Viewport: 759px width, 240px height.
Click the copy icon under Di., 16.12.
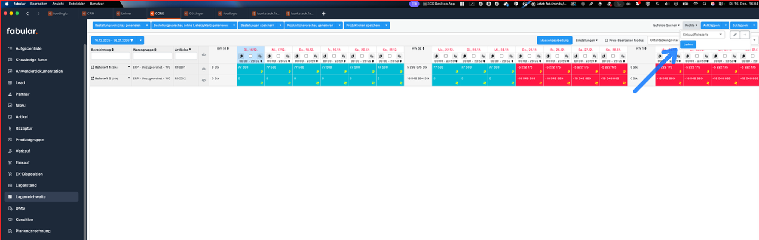(241, 56)
